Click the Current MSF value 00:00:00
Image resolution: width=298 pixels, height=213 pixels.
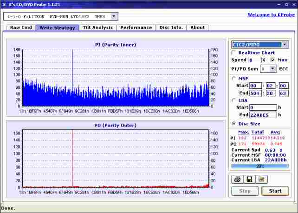275,155
